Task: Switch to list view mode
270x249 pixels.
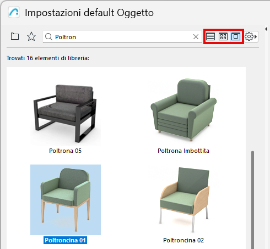Action: coord(210,36)
